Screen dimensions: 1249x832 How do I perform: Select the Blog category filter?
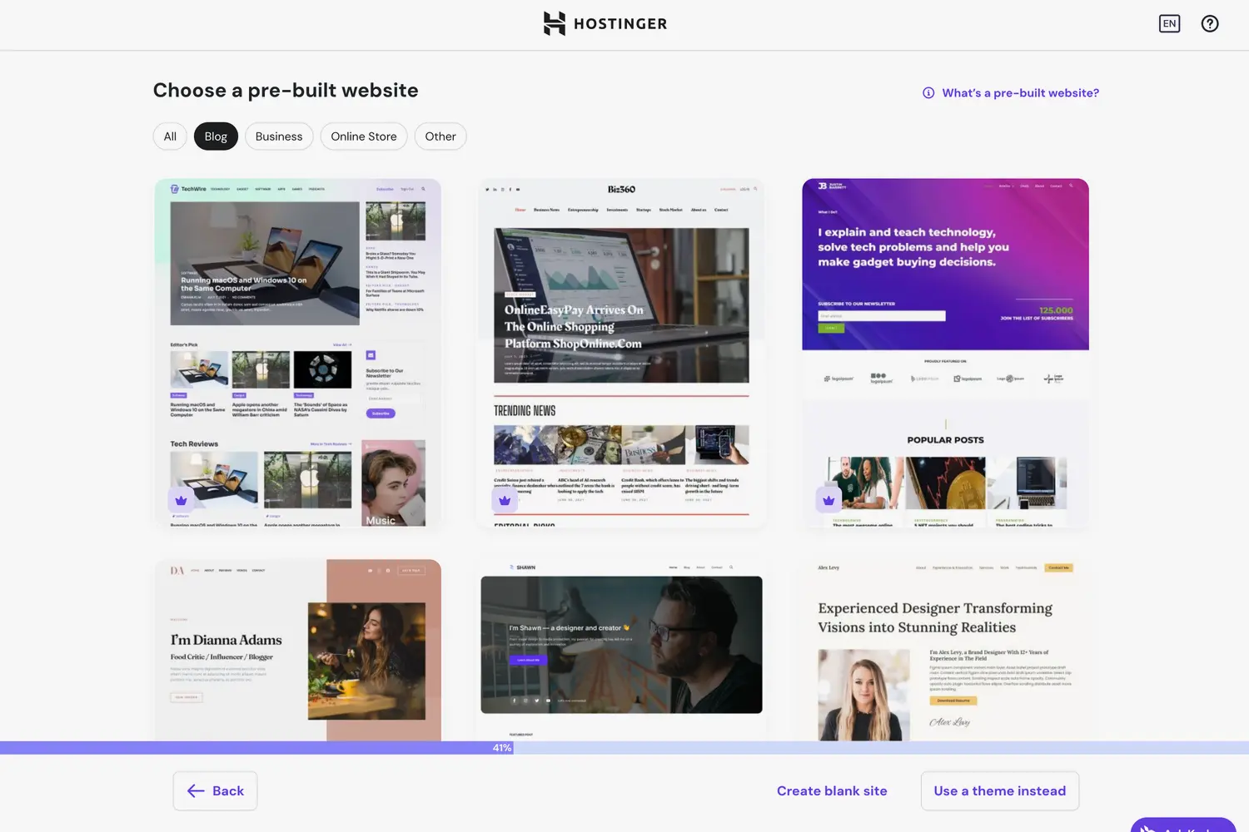coord(216,136)
